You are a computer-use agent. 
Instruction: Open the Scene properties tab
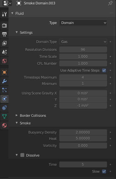tap(4, 52)
